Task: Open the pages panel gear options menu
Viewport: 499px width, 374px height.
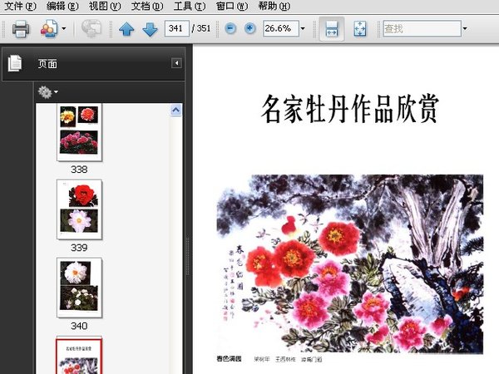Action: point(48,92)
